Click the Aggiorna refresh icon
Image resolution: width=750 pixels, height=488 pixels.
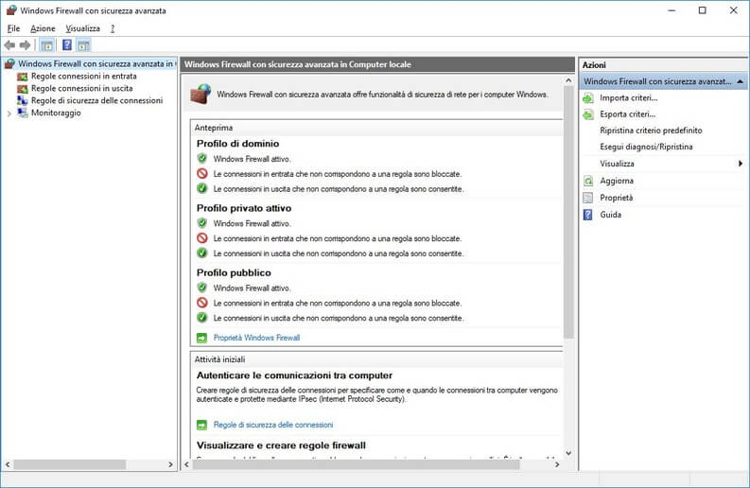pos(588,181)
